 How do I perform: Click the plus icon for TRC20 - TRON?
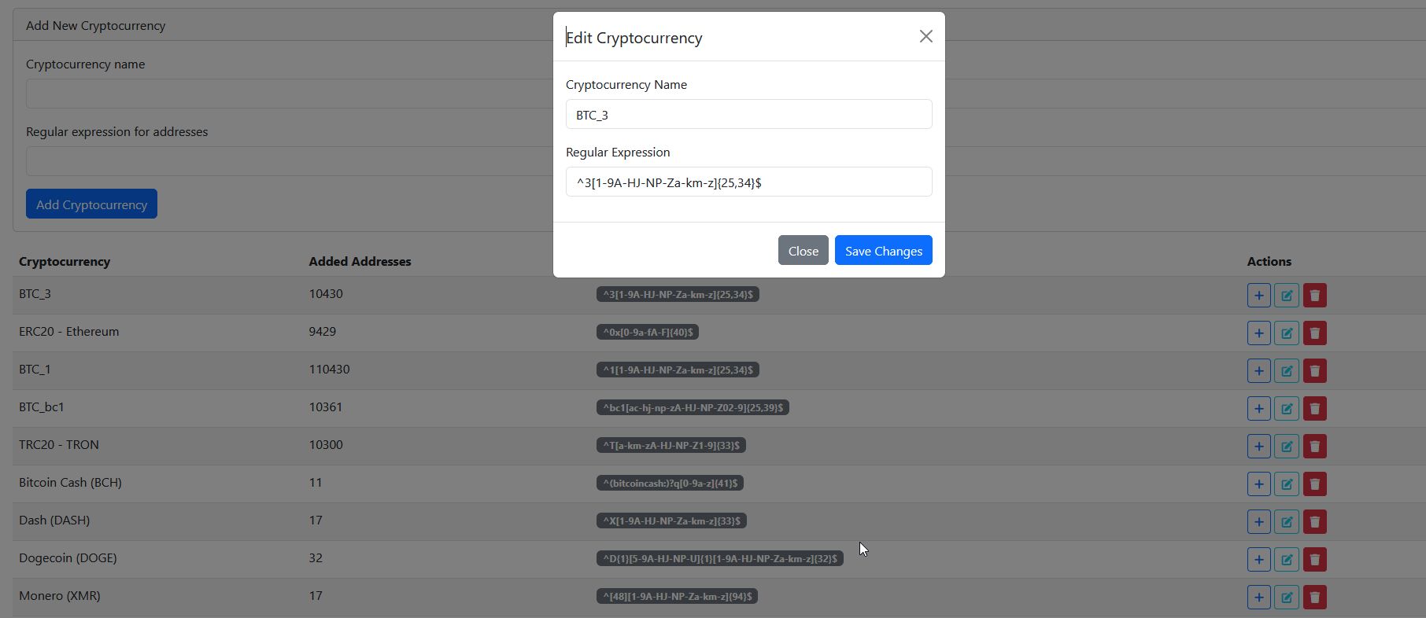tap(1258, 447)
